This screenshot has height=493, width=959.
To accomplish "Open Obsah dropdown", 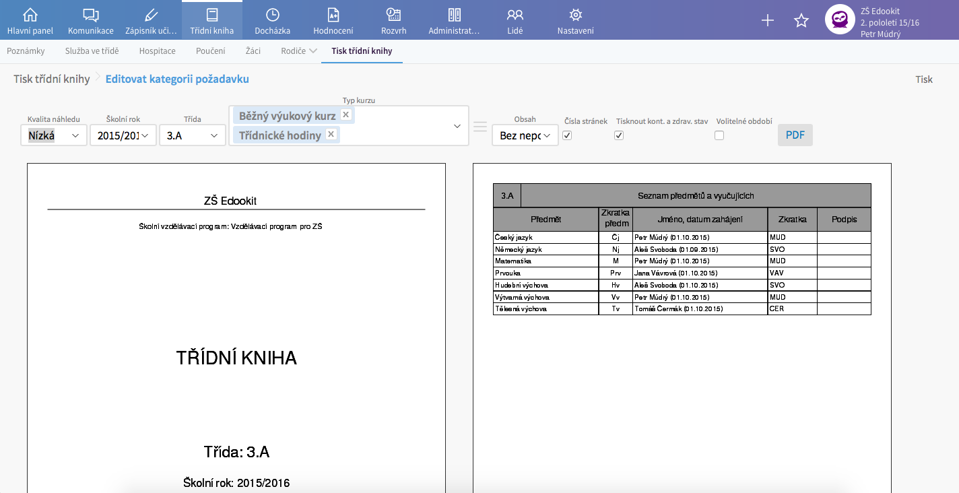I will coord(525,135).
